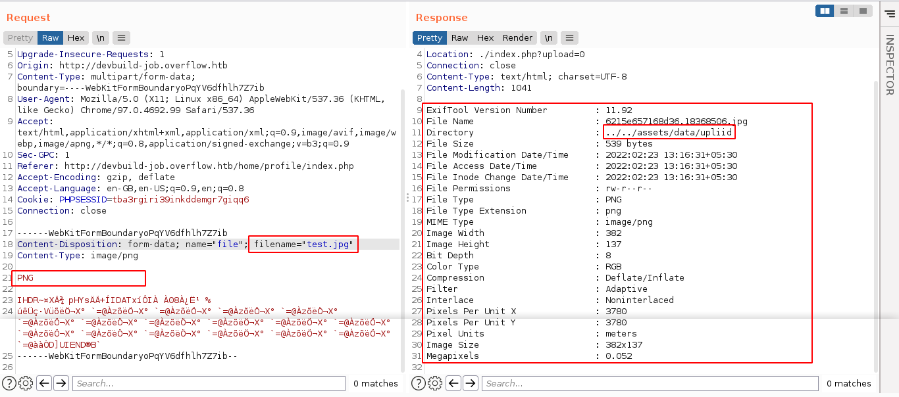The height and width of the screenshot is (397, 899).
Task: Open Request search settings gear
Action: pos(26,383)
